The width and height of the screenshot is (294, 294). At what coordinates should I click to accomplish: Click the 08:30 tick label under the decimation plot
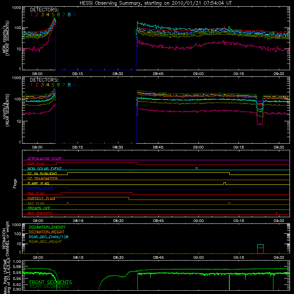(118, 258)
